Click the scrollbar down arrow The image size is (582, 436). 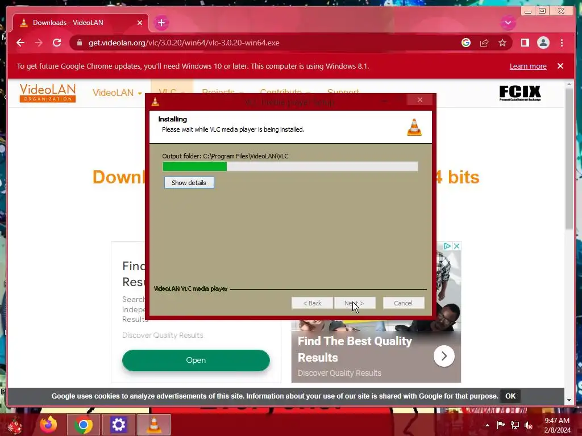click(x=569, y=400)
